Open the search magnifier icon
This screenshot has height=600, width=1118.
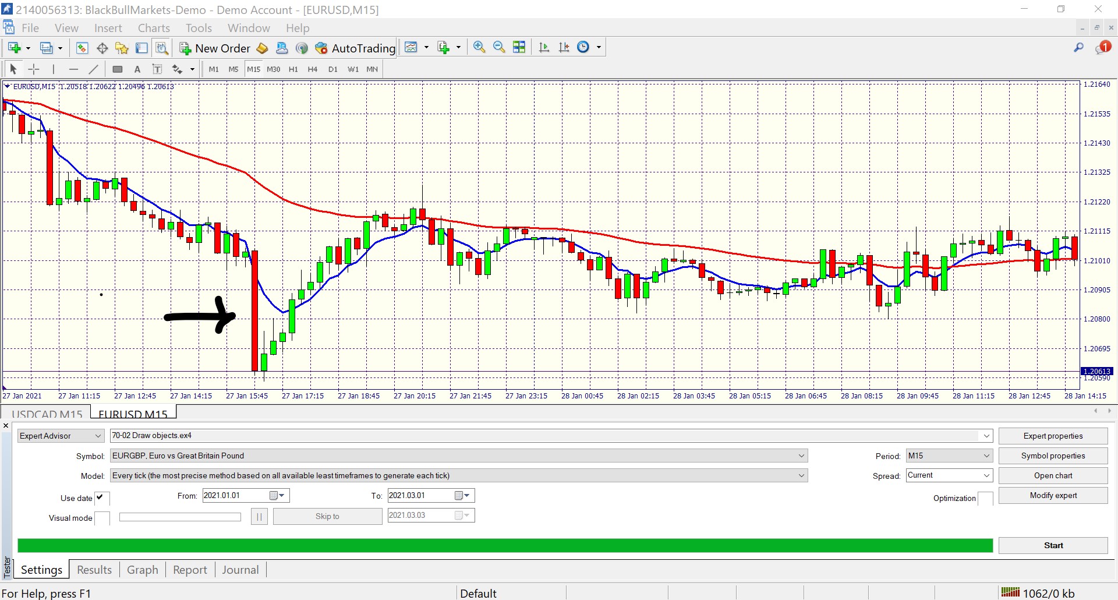pyautogui.click(x=1078, y=48)
